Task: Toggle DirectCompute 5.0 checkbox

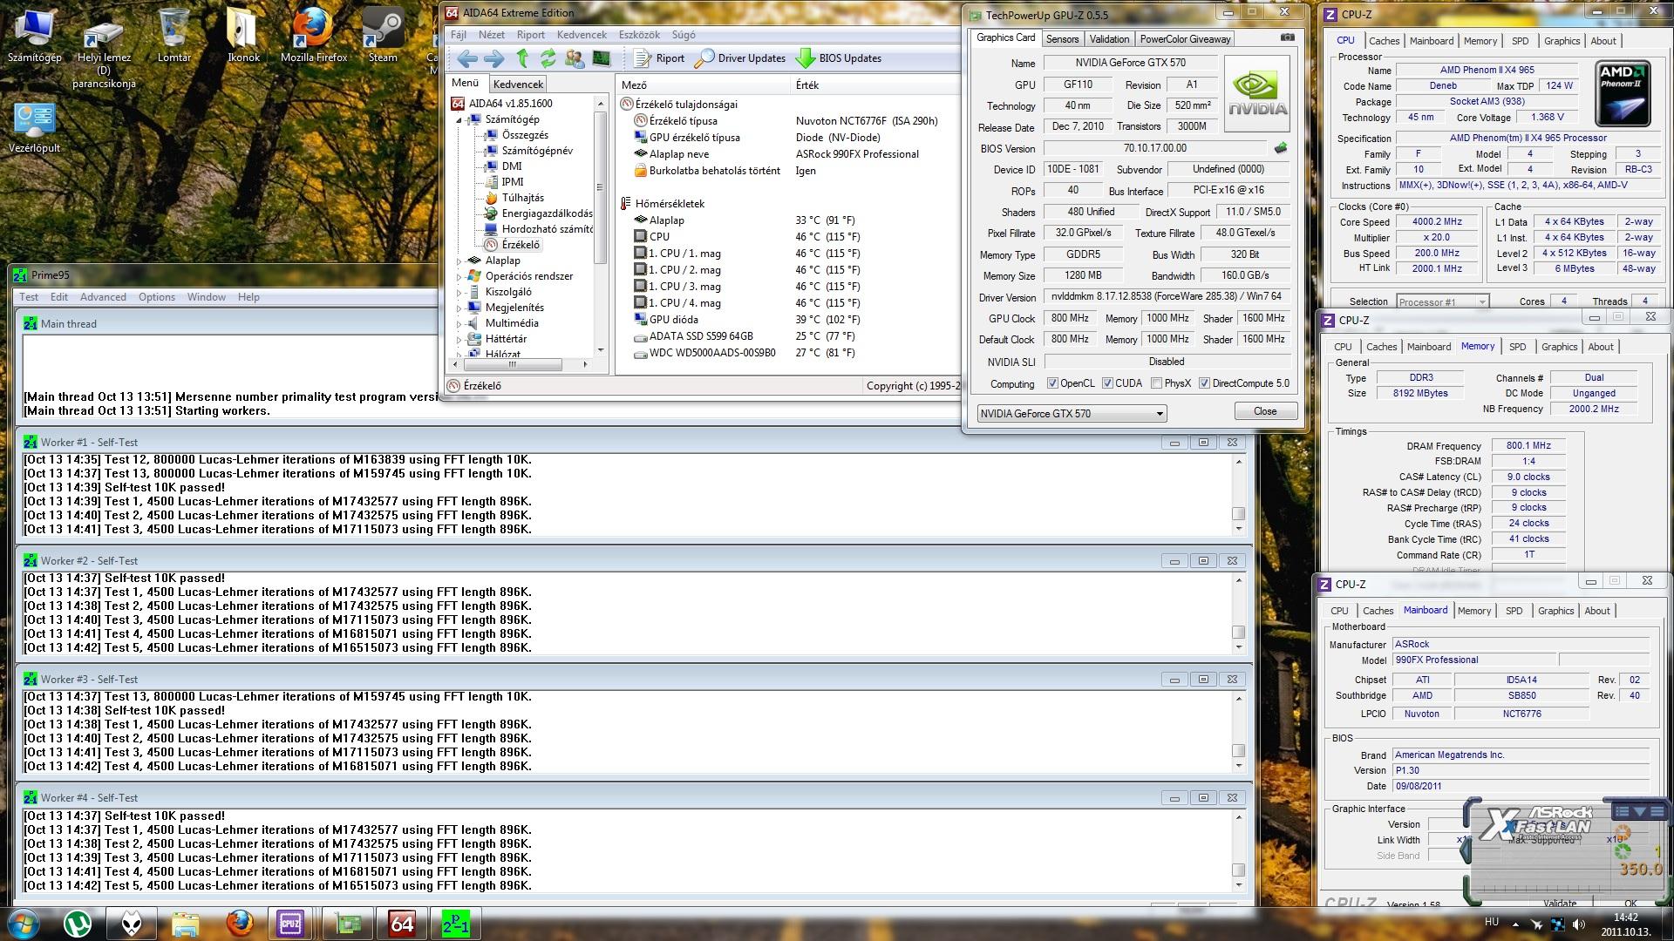Action: [x=1204, y=383]
